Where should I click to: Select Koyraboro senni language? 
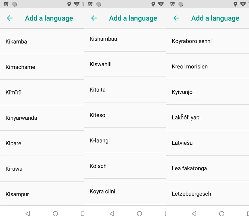207,41
